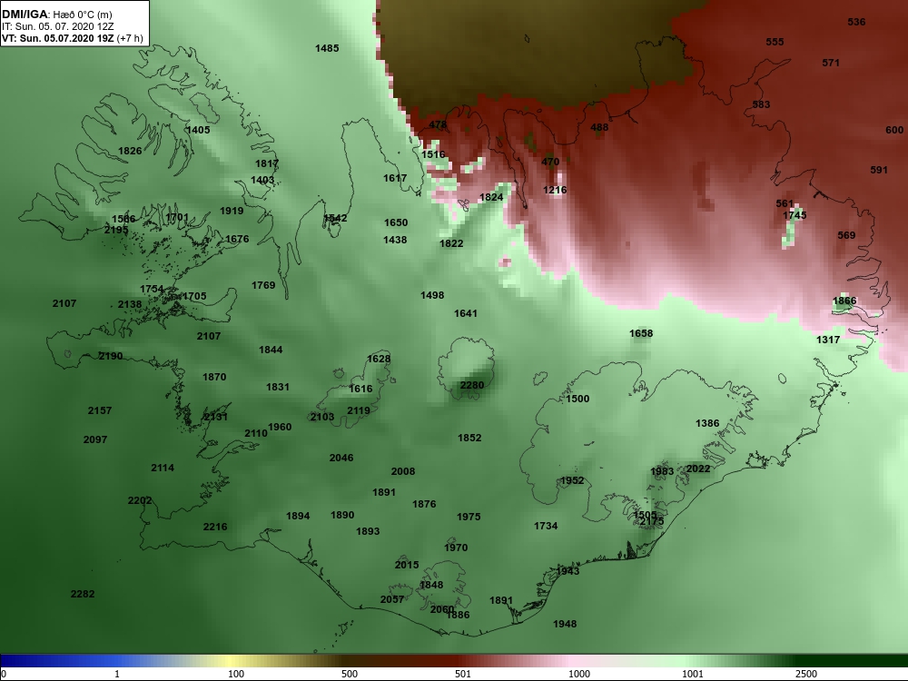This screenshot has width=908, height=681.
Task: Click the 2097 value
Action: [95, 439]
